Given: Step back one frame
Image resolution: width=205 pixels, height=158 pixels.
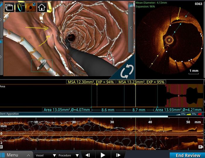Looking at the screenshot, I should [x=88, y=155].
